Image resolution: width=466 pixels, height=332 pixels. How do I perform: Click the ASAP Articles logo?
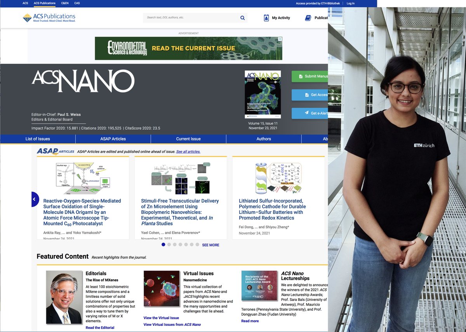click(x=56, y=151)
